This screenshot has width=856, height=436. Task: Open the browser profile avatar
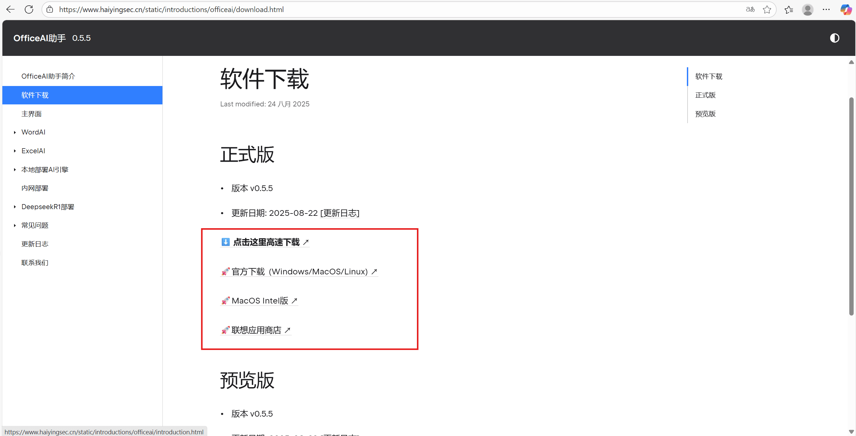point(807,9)
